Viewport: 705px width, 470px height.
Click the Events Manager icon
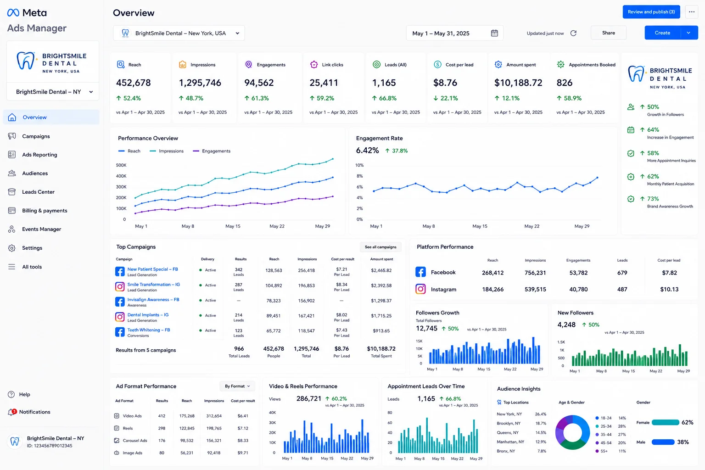click(x=12, y=229)
